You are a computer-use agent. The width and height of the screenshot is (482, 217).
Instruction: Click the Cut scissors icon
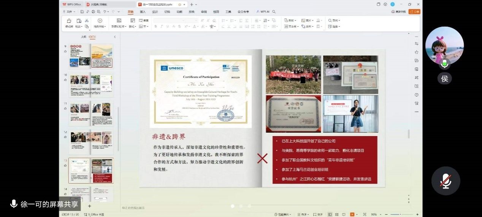pos(87,21)
